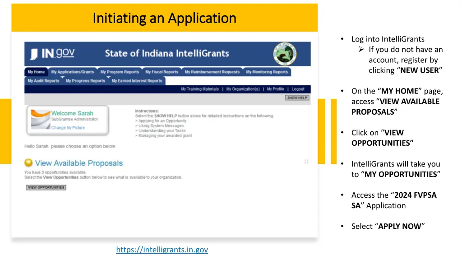This screenshot has height=260, width=462.
Task: Click the 'Understanding your Tasks' instruction line
Action: (160, 130)
